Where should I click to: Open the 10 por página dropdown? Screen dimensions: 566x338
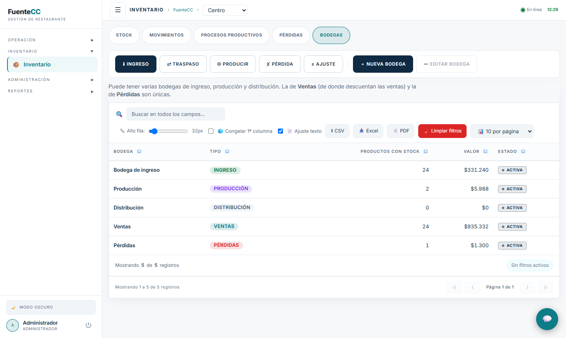[502, 131]
